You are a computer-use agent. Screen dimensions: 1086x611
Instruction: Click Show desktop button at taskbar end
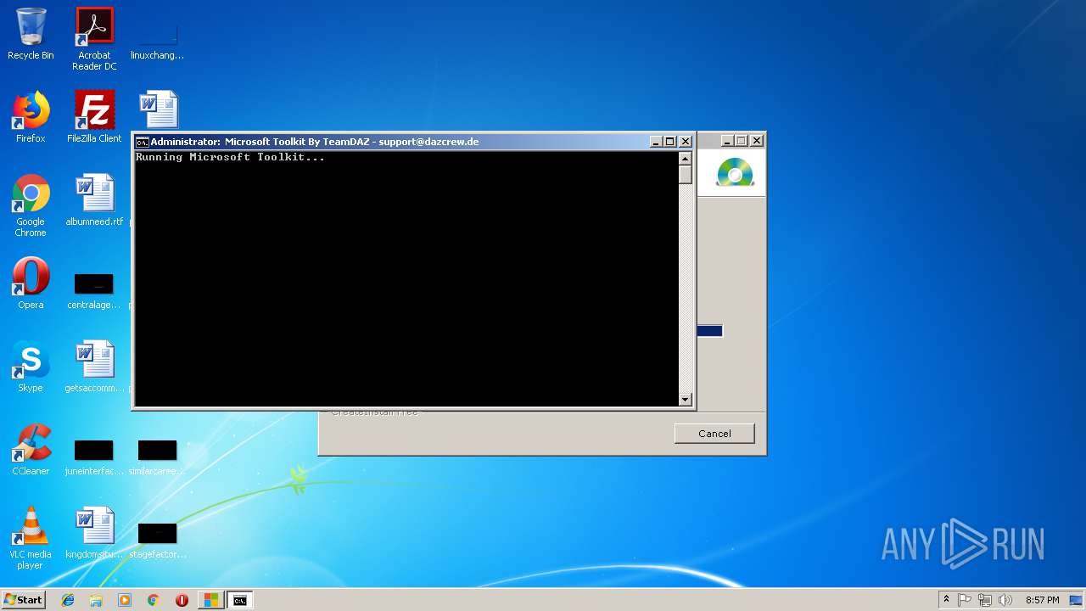pyautogui.click(x=1076, y=600)
